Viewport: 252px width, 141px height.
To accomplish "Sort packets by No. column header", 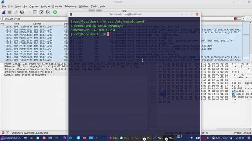I will [x=6, y=23].
